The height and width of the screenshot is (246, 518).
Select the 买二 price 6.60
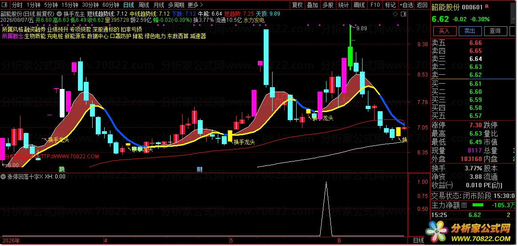click(475, 92)
